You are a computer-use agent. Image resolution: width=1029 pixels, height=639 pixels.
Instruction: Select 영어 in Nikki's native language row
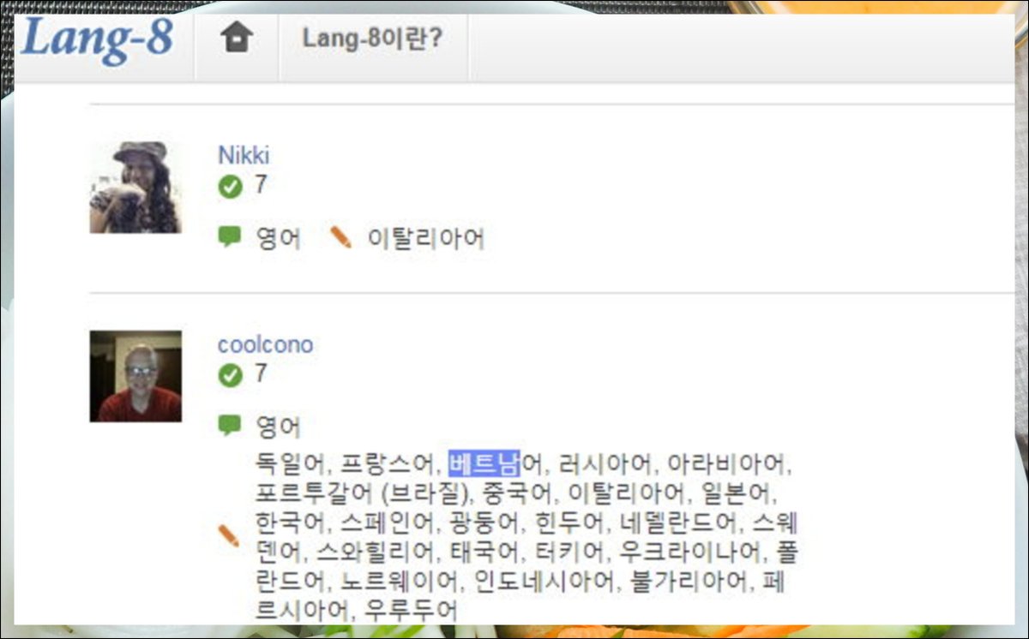279,238
